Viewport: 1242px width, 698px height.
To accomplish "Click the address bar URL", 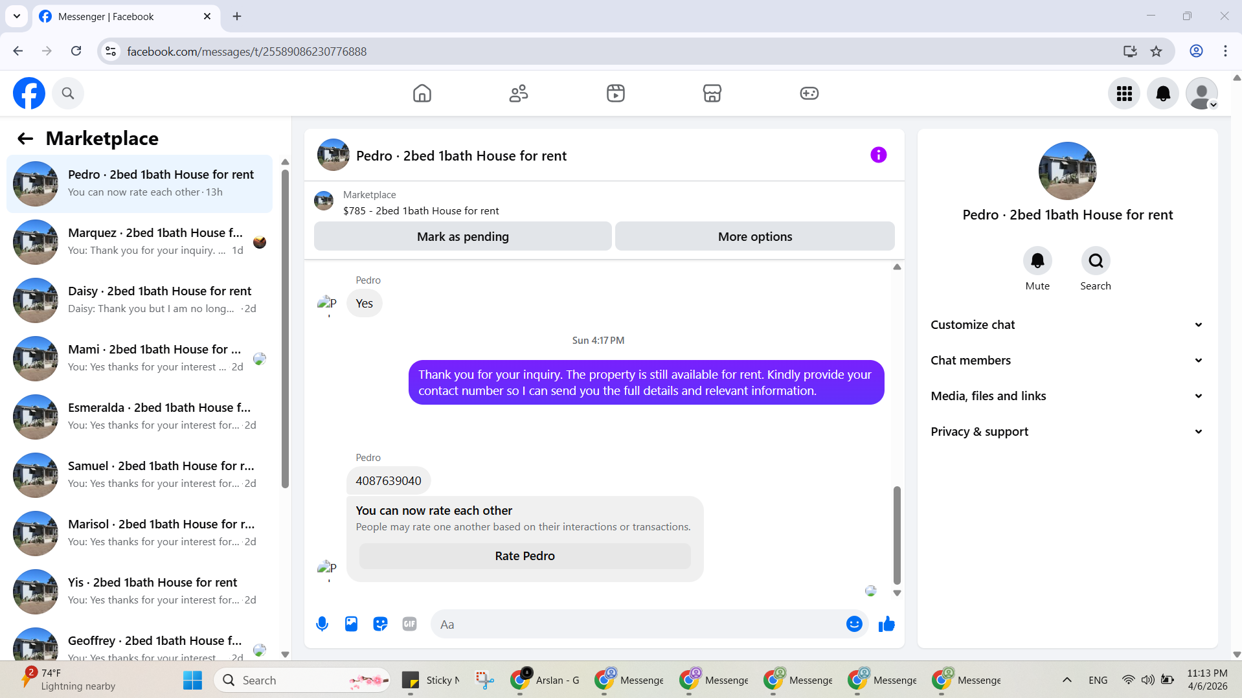I will pyautogui.click(x=247, y=51).
